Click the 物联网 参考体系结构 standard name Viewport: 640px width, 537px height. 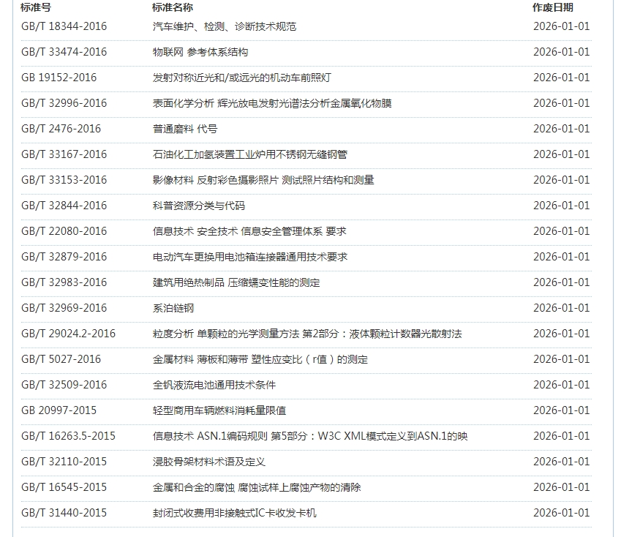click(200, 52)
